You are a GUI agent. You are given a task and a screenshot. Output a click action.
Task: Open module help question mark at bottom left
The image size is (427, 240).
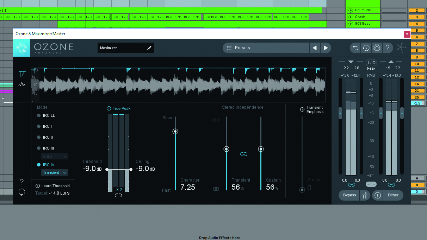[x=22, y=182]
